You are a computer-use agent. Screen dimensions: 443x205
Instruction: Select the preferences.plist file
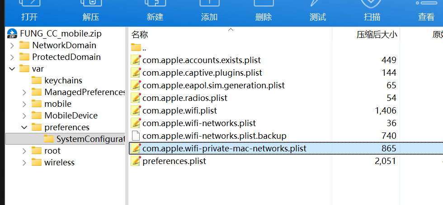169,161
